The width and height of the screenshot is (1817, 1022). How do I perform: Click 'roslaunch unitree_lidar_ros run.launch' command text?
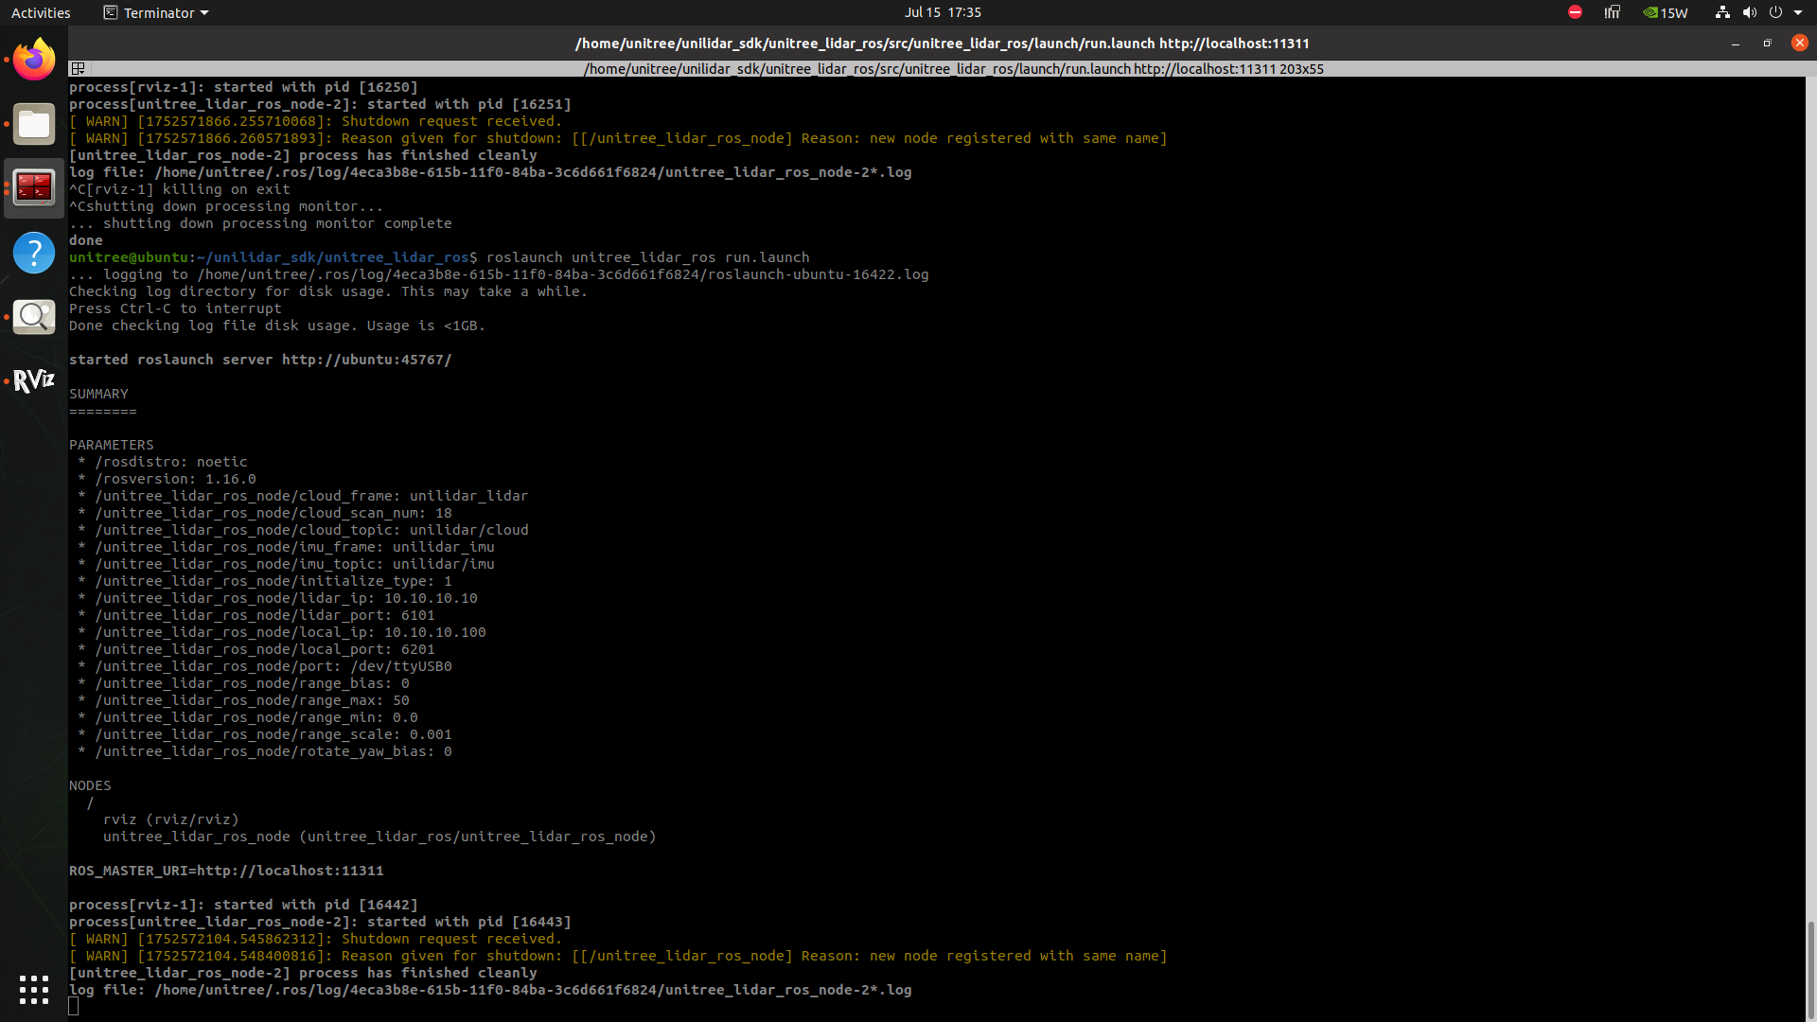pos(648,257)
